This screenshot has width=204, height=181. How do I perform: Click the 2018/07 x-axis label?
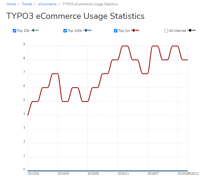(x=153, y=174)
